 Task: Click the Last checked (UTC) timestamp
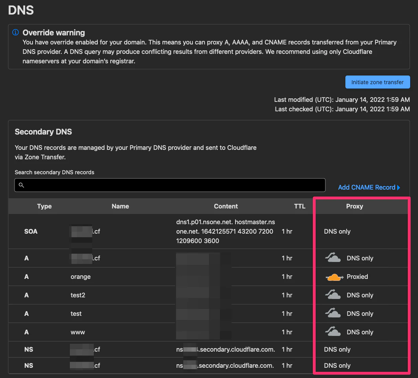coord(342,109)
